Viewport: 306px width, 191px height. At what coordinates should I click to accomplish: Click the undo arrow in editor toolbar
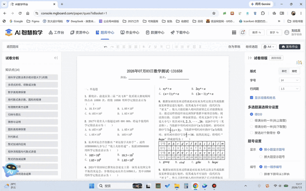pos(106,47)
